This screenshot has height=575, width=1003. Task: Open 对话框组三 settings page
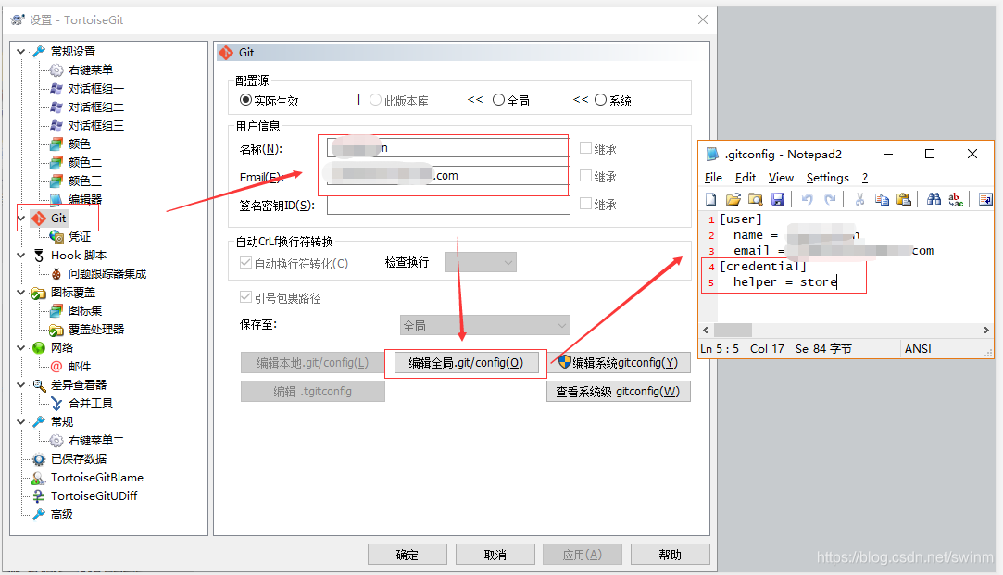(x=96, y=125)
